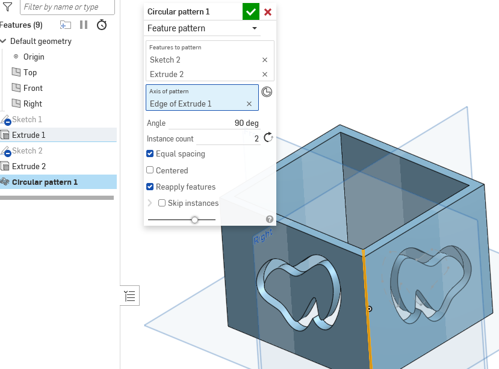
Task: Open help for Circular pattern dialog
Action: [x=270, y=219]
